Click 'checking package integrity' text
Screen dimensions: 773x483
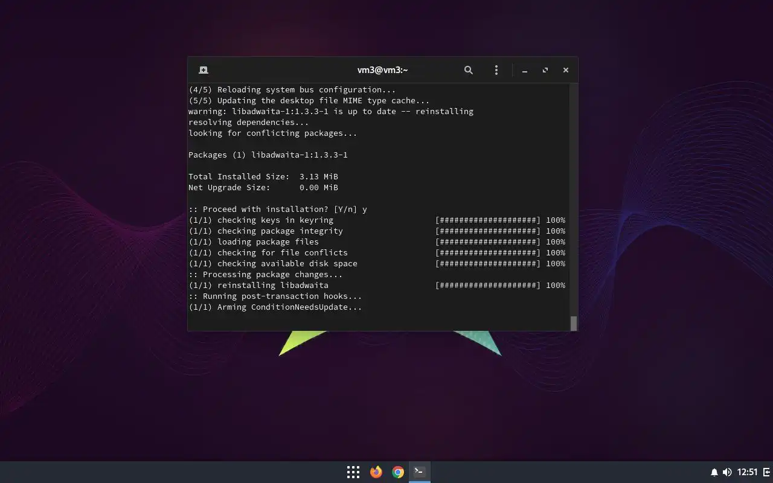click(x=280, y=231)
